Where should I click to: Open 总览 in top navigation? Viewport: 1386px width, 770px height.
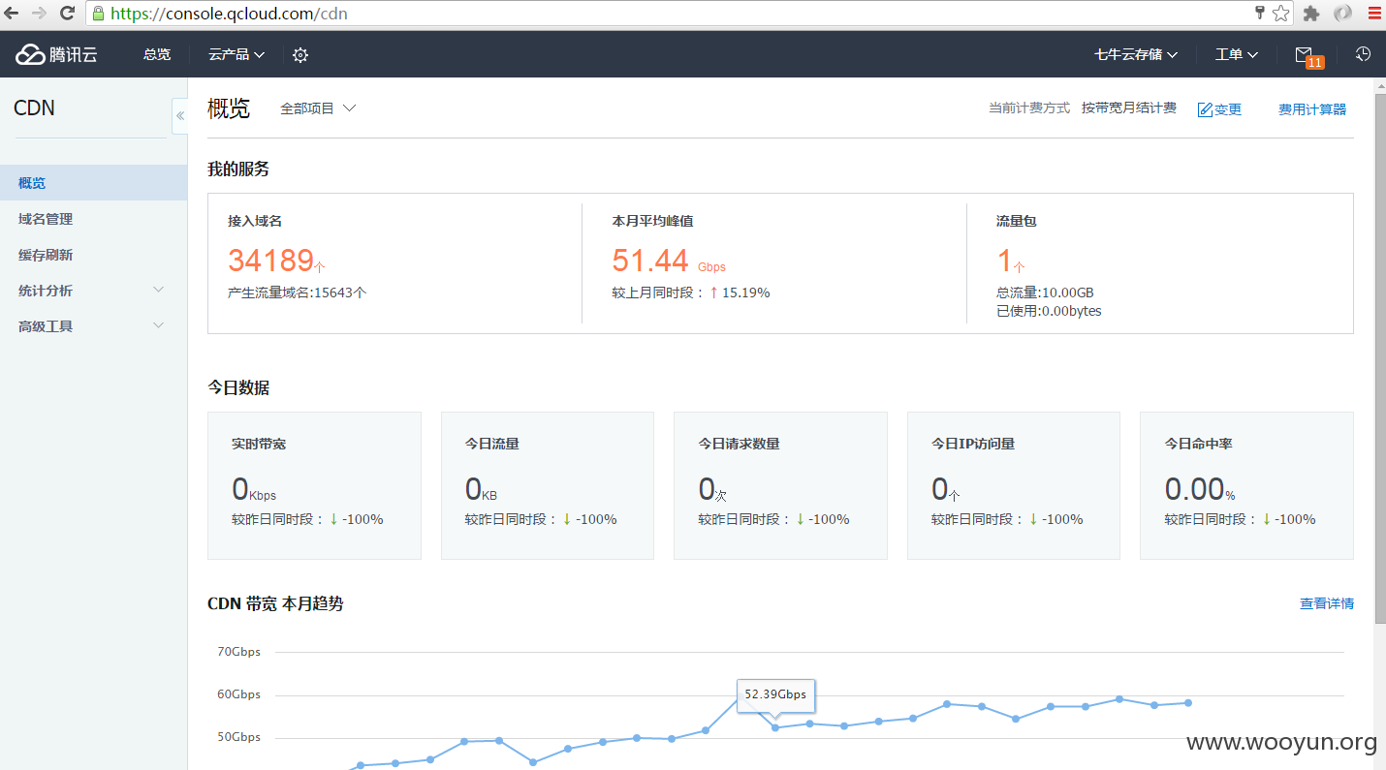point(157,54)
